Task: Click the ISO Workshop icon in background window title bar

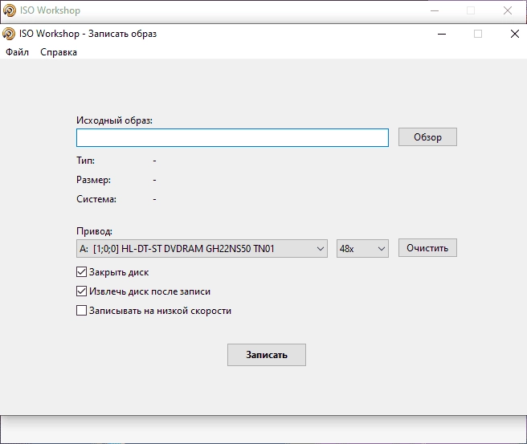Action: tap(10, 10)
